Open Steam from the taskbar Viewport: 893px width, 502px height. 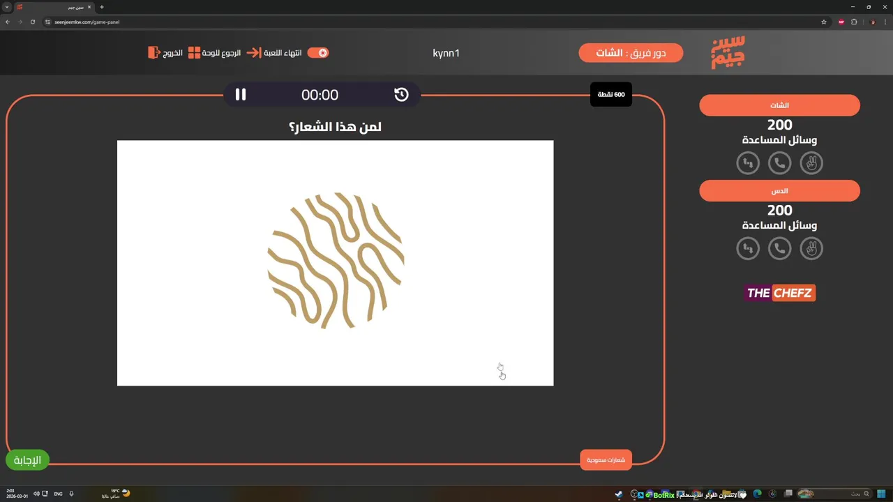[x=619, y=494]
